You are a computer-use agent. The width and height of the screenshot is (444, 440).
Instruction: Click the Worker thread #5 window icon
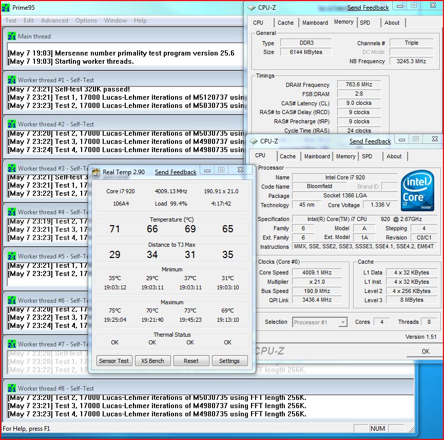pos(12,256)
